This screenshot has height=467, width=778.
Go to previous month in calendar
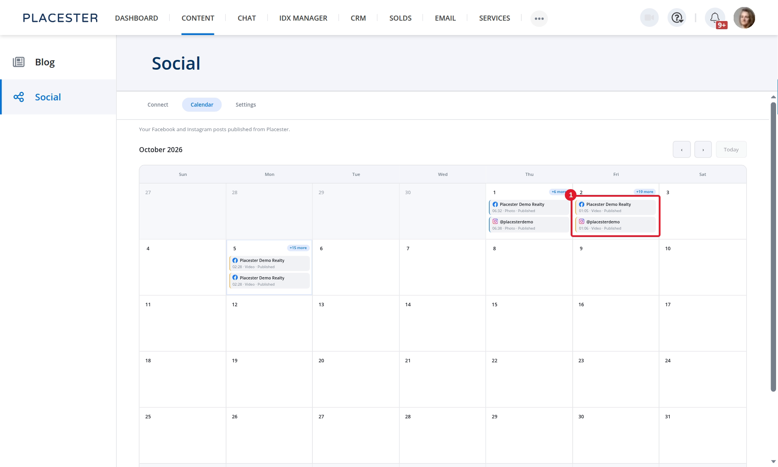point(682,149)
